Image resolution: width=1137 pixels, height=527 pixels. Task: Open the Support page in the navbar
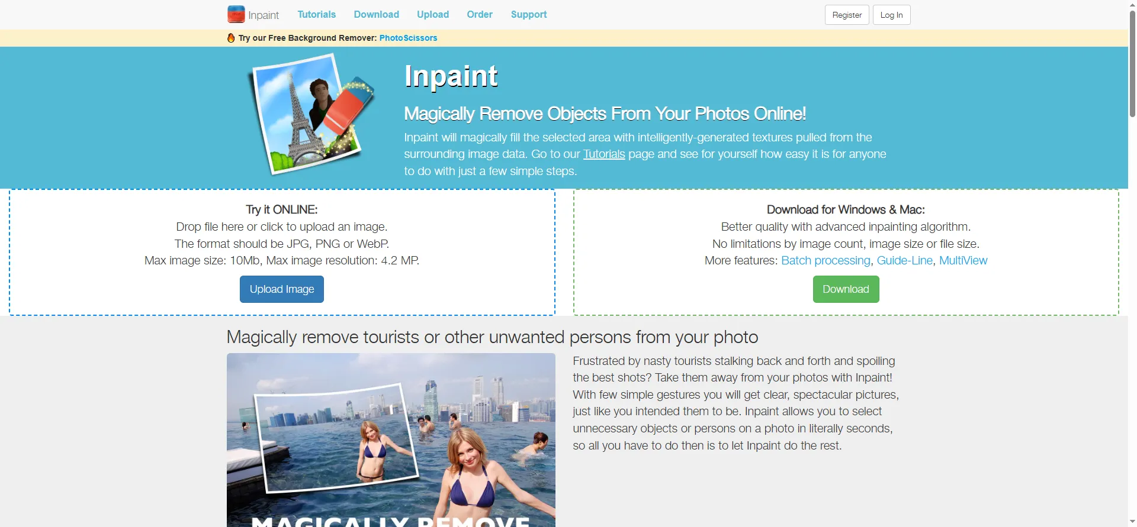tap(529, 14)
